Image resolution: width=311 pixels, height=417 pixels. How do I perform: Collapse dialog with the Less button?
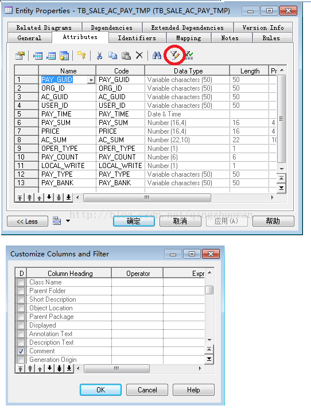coord(28,221)
